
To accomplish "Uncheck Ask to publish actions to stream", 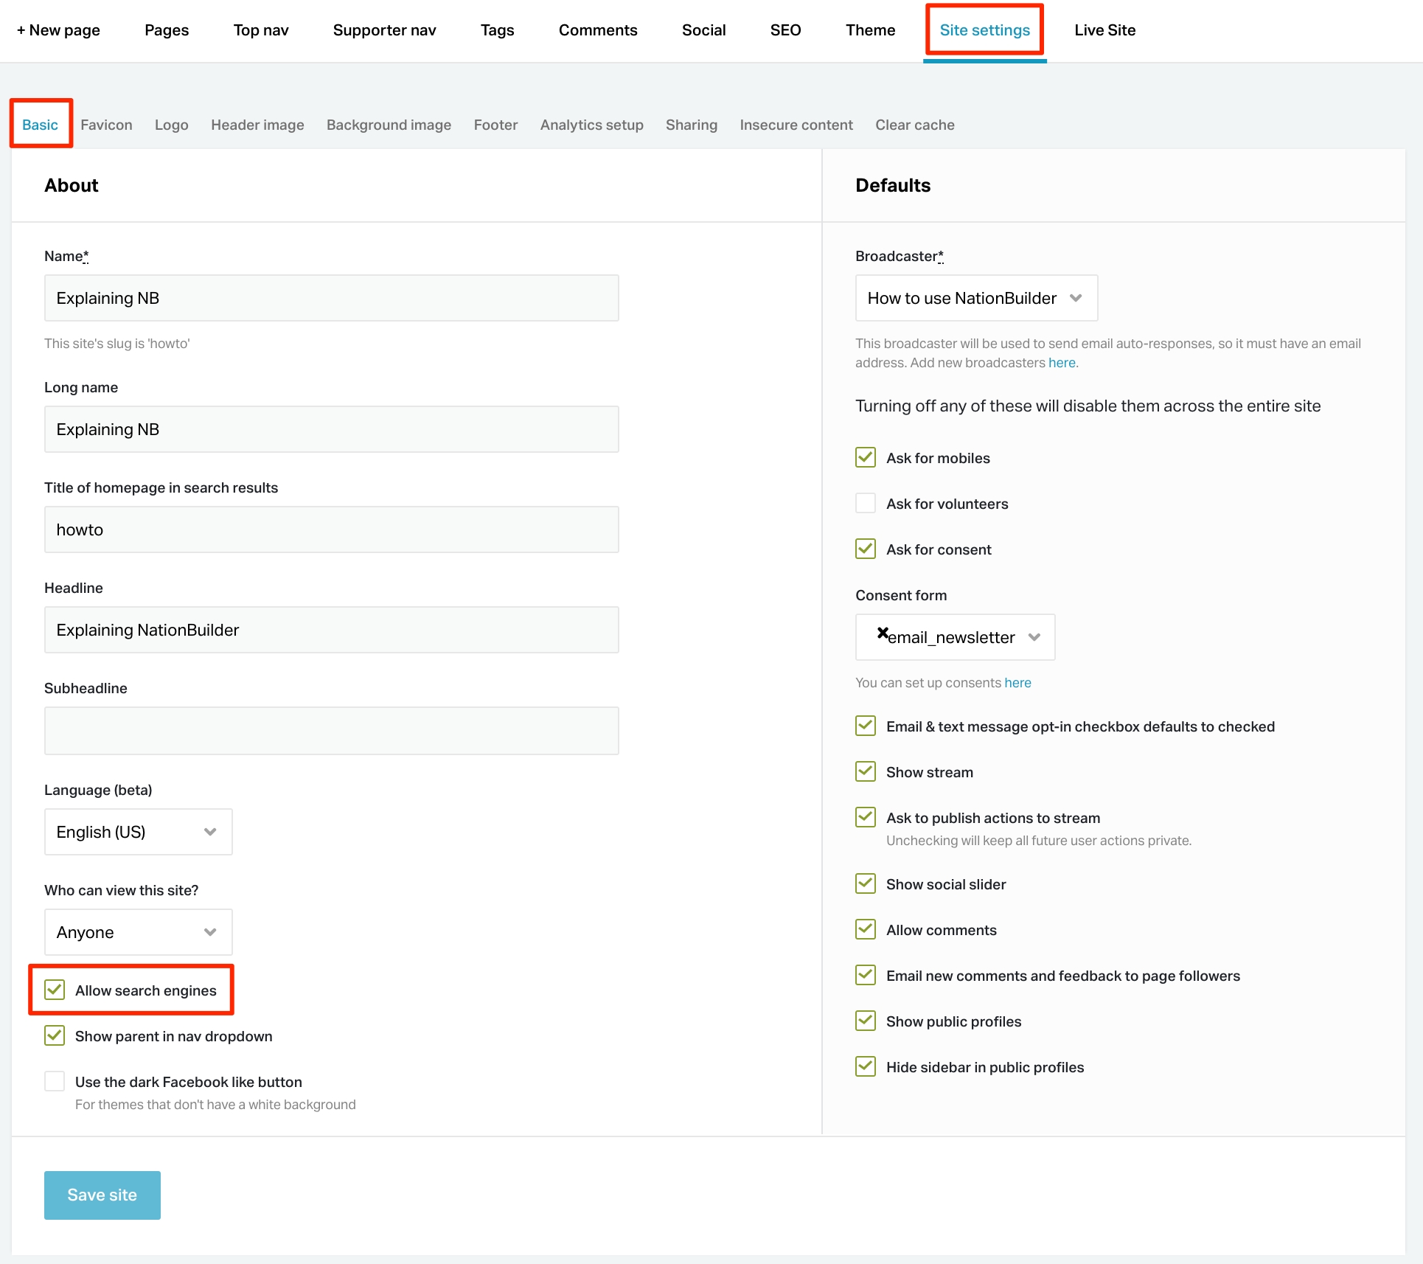I will click(x=865, y=817).
